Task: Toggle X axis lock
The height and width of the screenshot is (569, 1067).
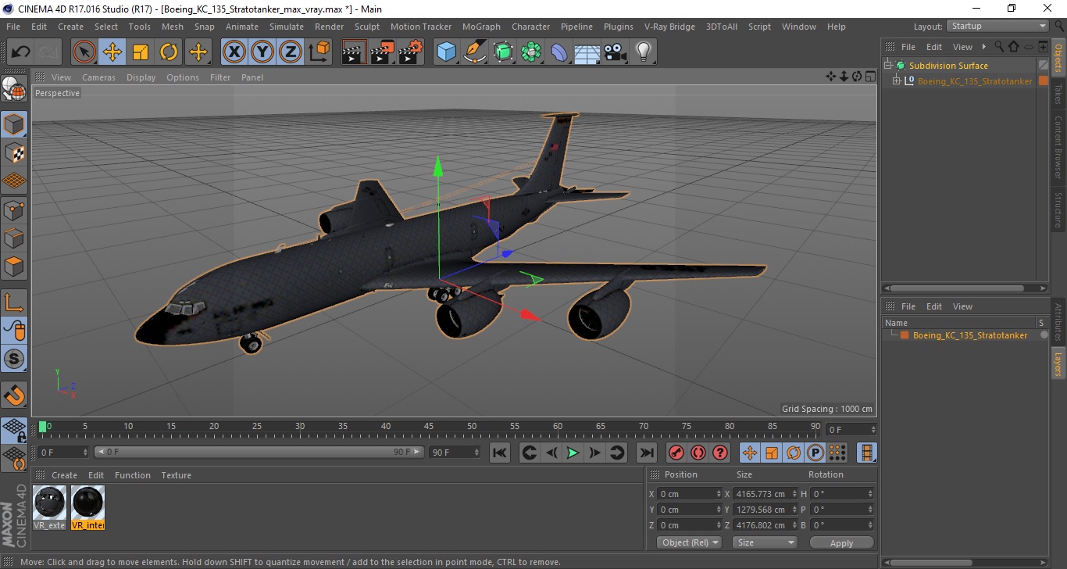Action: 234,52
